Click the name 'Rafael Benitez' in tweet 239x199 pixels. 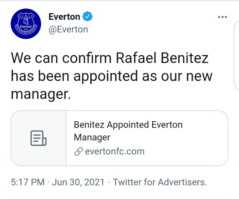tap(162, 58)
